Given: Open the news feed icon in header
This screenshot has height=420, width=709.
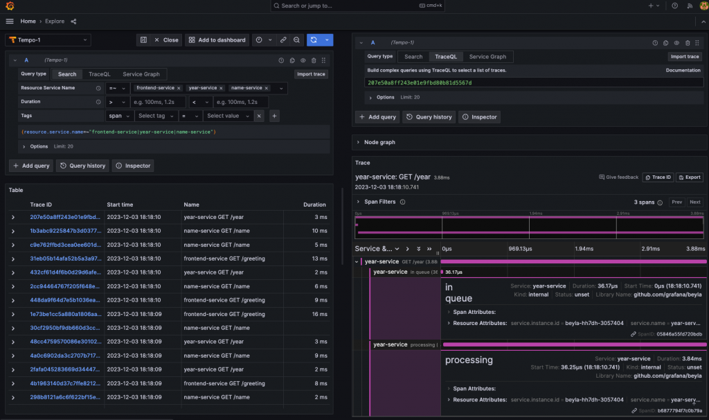Looking at the screenshot, I should point(690,6).
